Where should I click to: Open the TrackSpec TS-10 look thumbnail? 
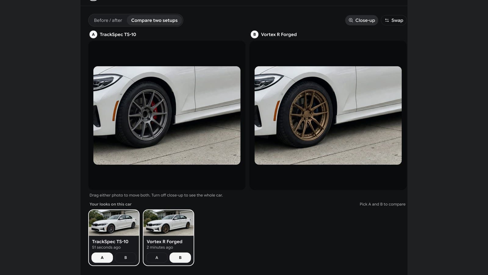[x=114, y=223]
